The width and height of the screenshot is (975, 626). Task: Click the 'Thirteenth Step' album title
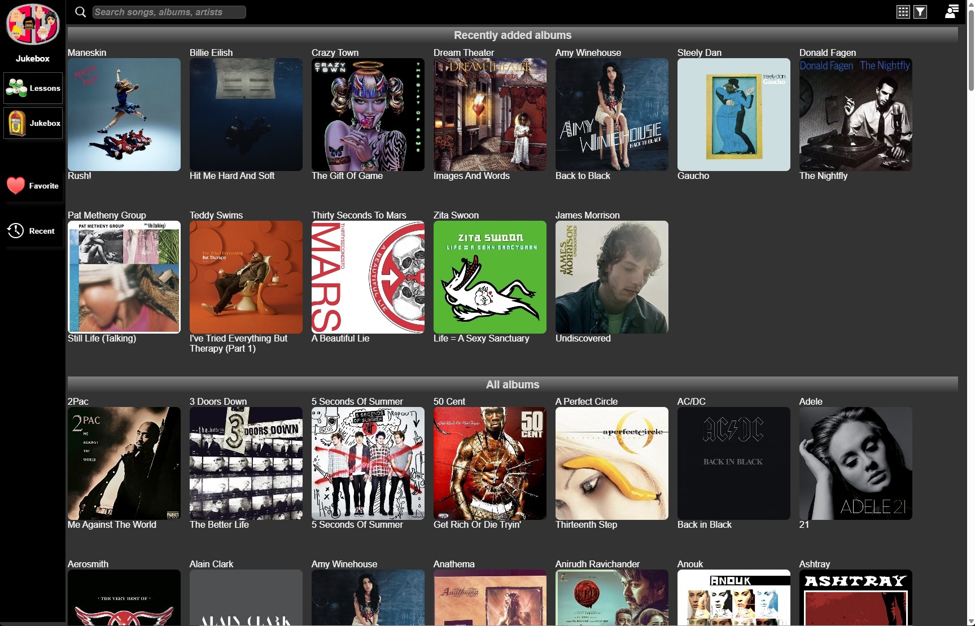pyautogui.click(x=586, y=524)
